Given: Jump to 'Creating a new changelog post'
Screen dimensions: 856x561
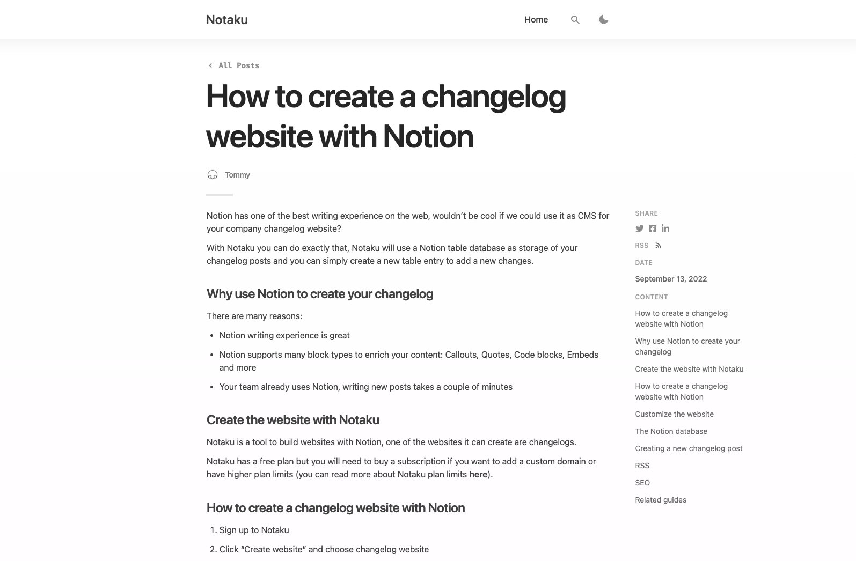Looking at the screenshot, I should pos(689,448).
